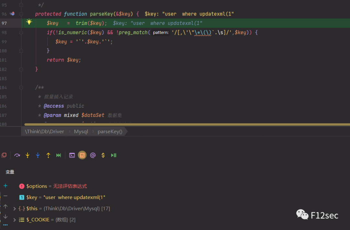
Task: Click the 无法评估表达式 error text
Action: pos(70,186)
